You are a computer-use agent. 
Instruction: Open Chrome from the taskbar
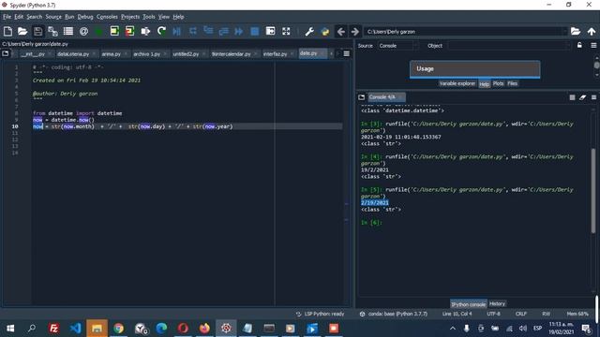(119, 329)
